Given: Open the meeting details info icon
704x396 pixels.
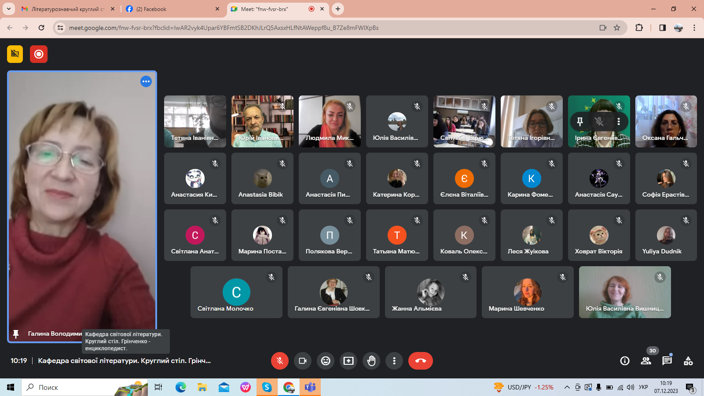Looking at the screenshot, I should [x=624, y=361].
